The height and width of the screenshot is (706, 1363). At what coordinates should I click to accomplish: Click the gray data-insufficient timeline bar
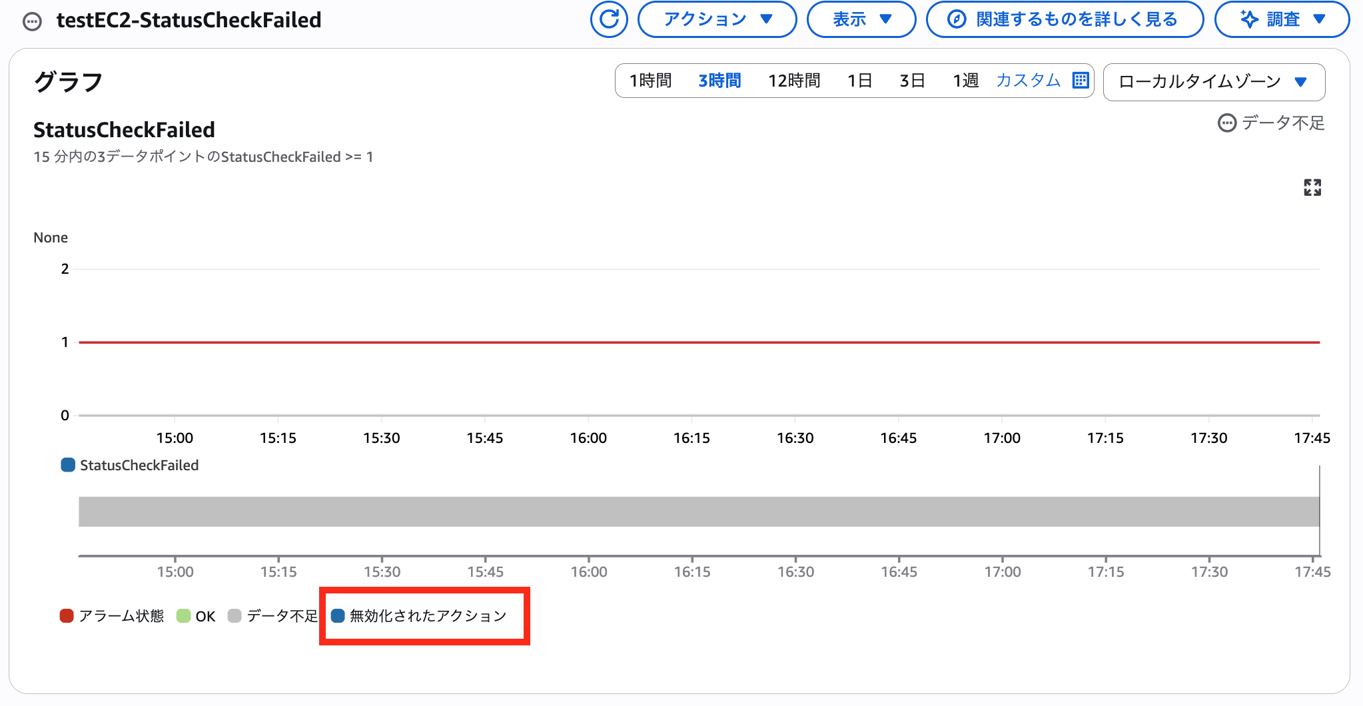698,512
